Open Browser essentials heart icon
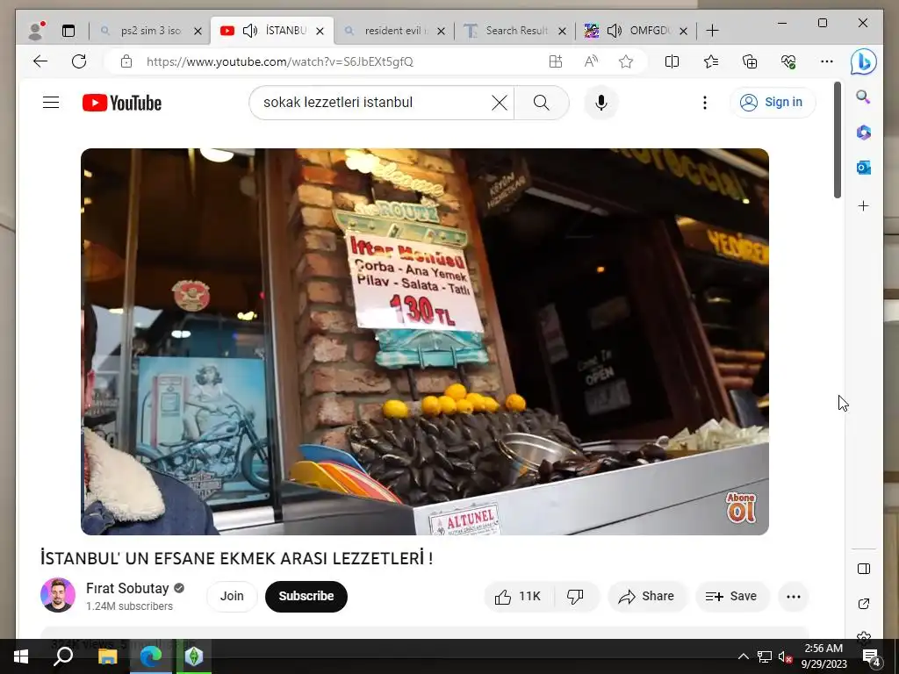The width and height of the screenshot is (899, 674). [788, 61]
